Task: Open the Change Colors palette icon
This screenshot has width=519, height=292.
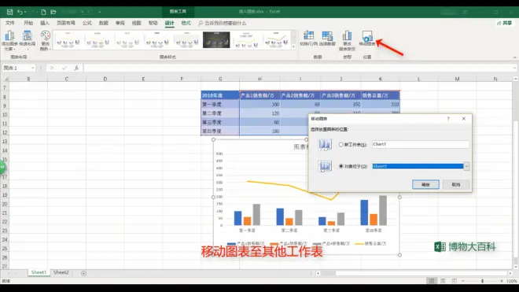Action: (x=45, y=40)
